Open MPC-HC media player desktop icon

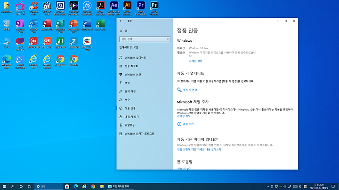pyautogui.click(x=47, y=8)
